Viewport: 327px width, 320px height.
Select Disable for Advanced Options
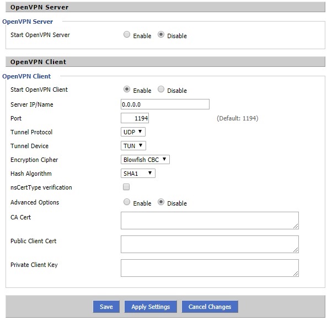point(161,202)
